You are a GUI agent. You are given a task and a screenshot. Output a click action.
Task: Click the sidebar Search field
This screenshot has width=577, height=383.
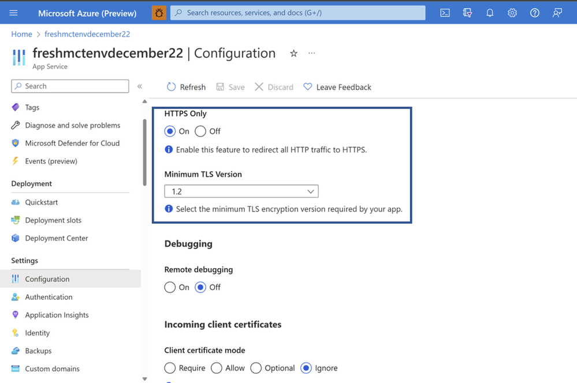tap(70, 86)
